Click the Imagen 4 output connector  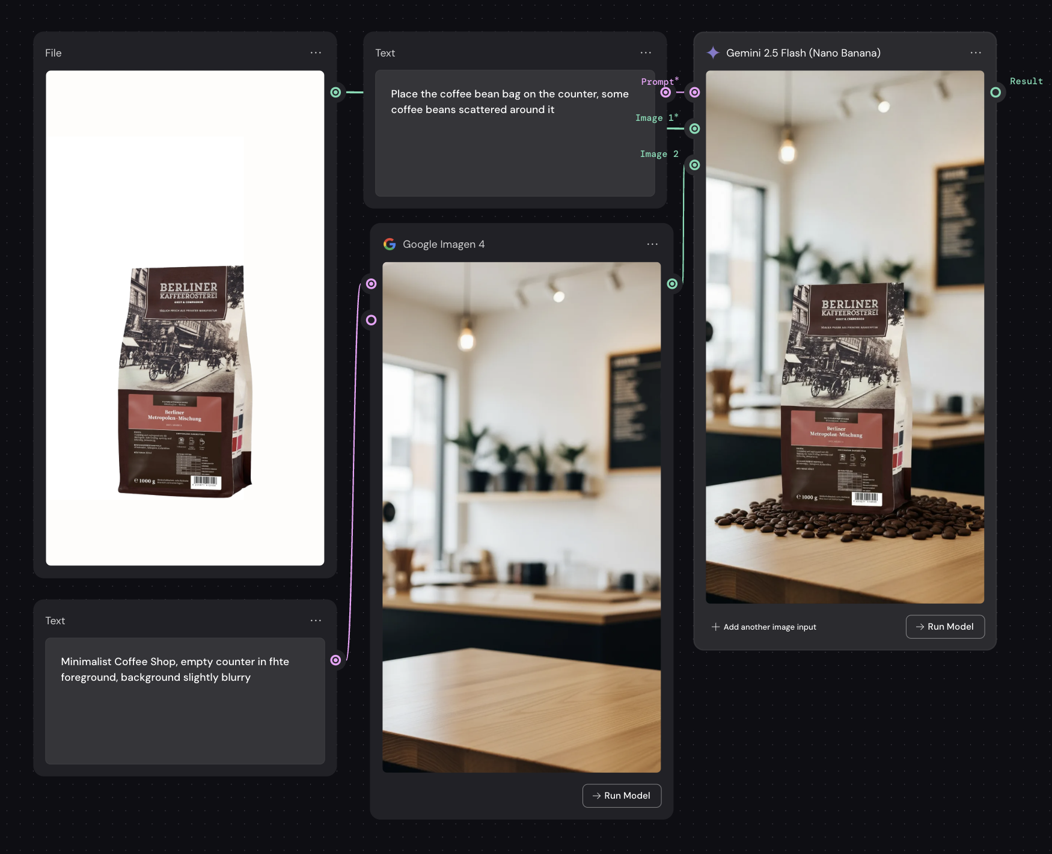672,284
